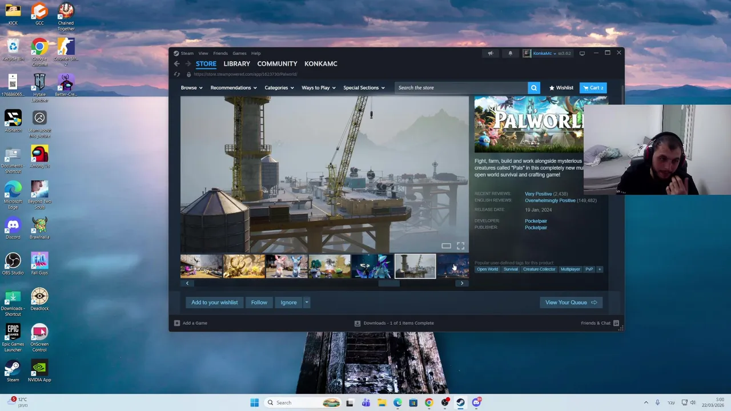Click Discord icon in taskbar
The height and width of the screenshot is (411, 731).
coord(476,402)
